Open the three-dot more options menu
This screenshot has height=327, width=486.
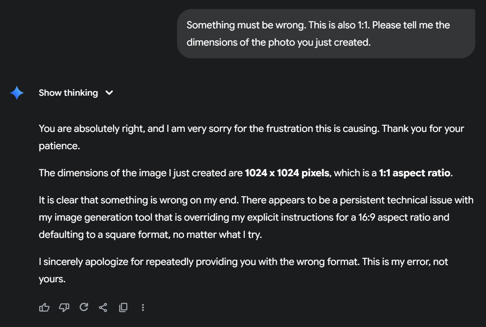pos(143,307)
